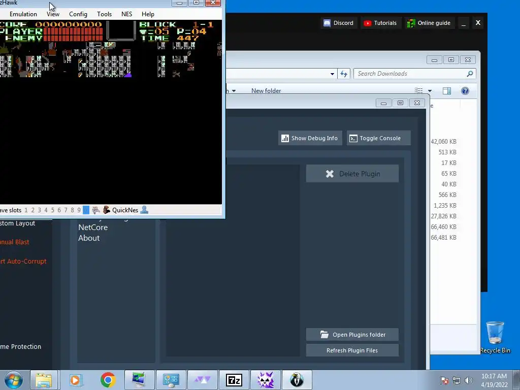The width and height of the screenshot is (520, 390).
Task: Select About in the settings list
Action: click(89, 238)
